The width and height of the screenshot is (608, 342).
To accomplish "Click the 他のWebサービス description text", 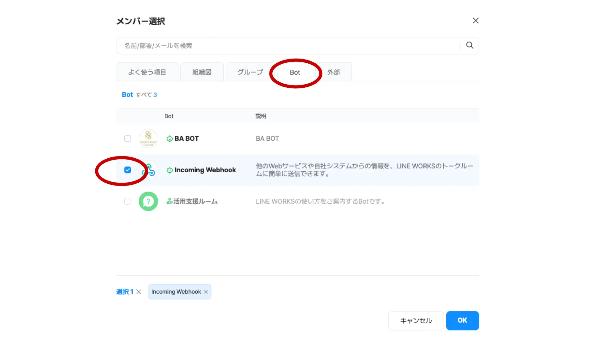I will pos(364,170).
